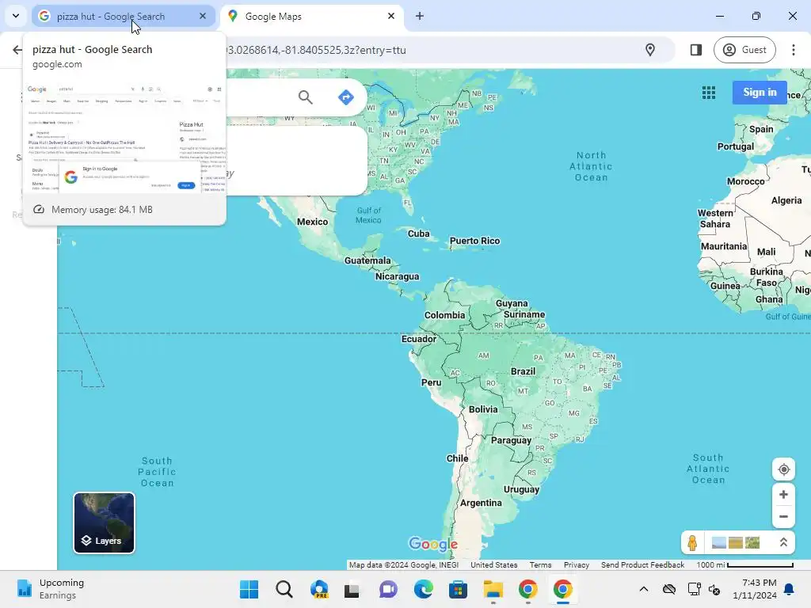Screen dimensions: 811x608
Task: Open the Google apps grid icon
Action: click(x=709, y=93)
